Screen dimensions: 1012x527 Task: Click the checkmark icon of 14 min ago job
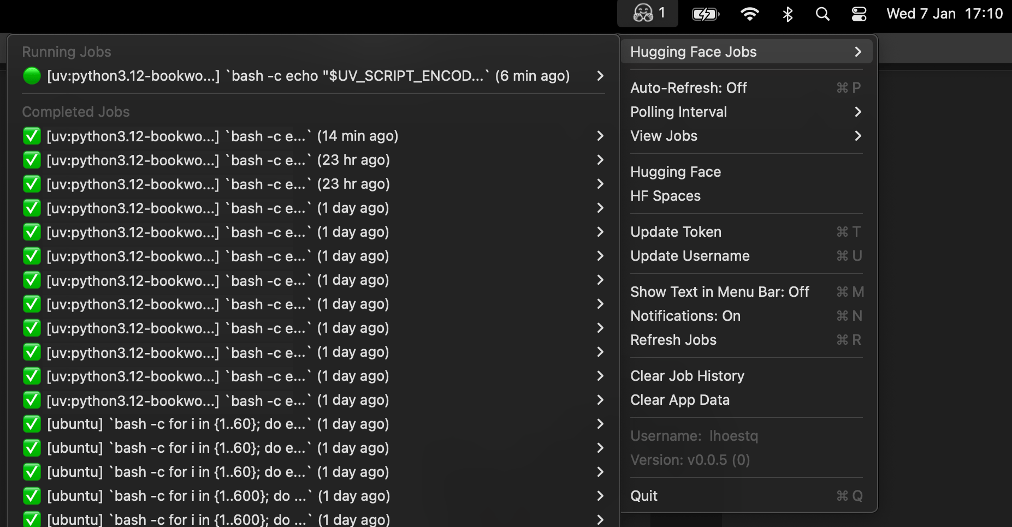(x=32, y=136)
